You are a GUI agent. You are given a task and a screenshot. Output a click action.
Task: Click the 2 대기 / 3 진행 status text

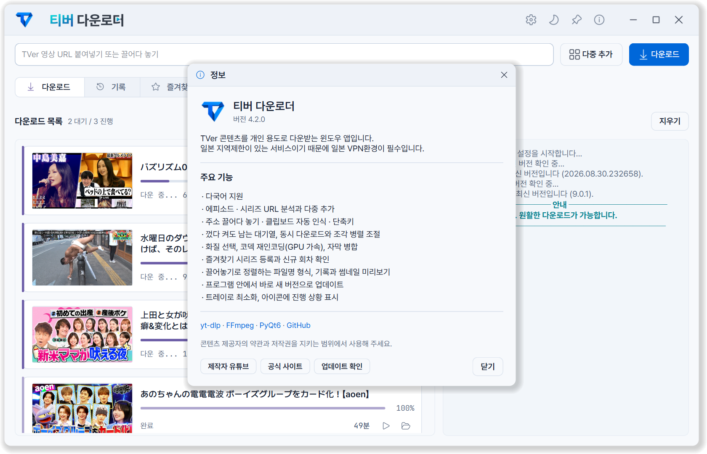[90, 121]
